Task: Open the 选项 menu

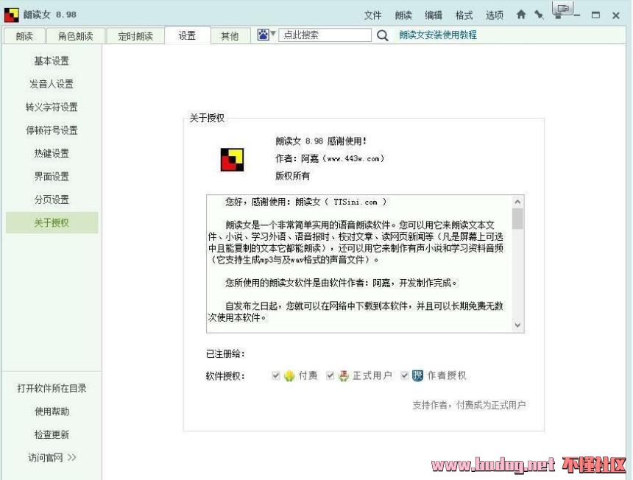Action: pyautogui.click(x=495, y=15)
